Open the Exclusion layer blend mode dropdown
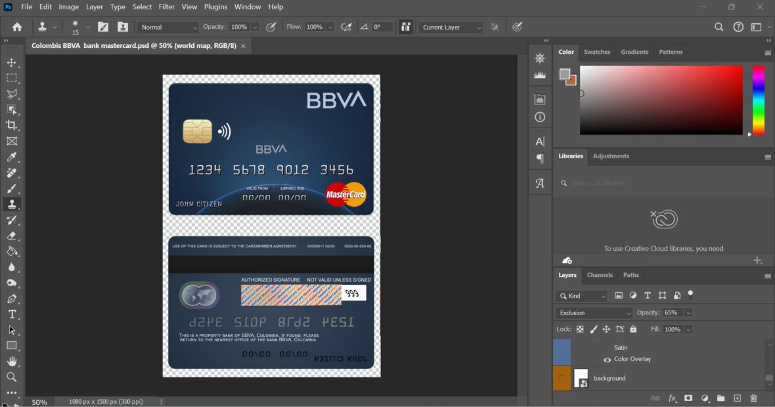 pyautogui.click(x=594, y=312)
